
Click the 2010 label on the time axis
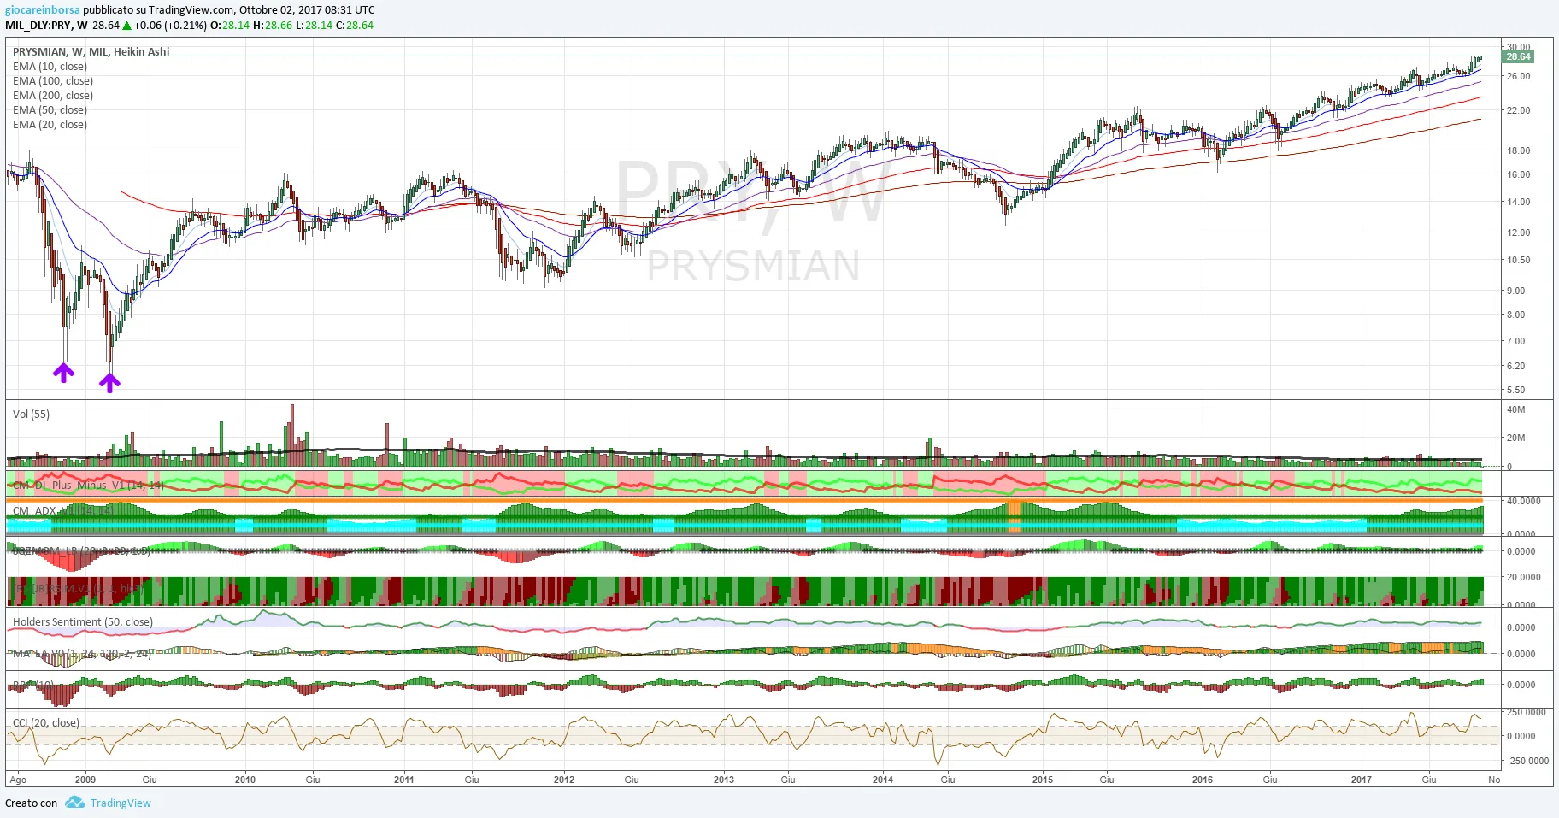point(245,780)
